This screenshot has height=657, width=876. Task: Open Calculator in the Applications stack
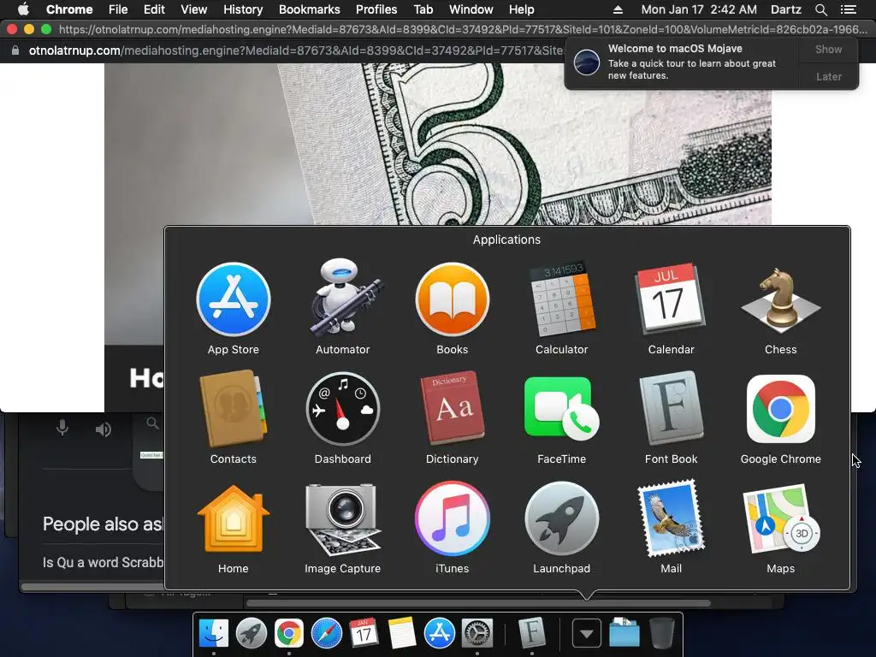click(562, 300)
